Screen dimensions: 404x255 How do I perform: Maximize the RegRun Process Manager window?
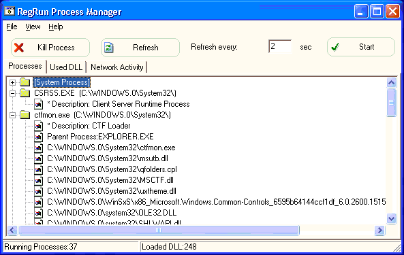(377, 12)
